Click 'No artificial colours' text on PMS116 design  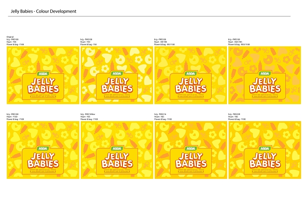click(191, 171)
